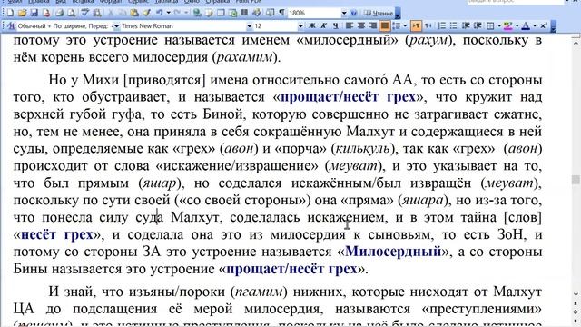Screen dimensions: 581x327
Task: Open the font size dropdown arrow
Action: pos(300,26)
